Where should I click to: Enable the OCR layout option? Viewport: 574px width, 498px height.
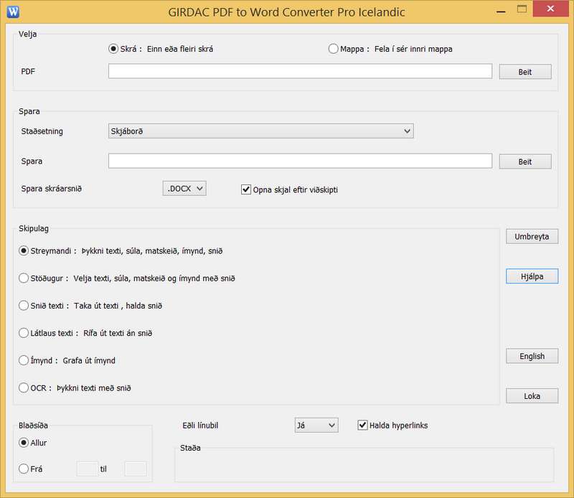pyautogui.click(x=24, y=387)
